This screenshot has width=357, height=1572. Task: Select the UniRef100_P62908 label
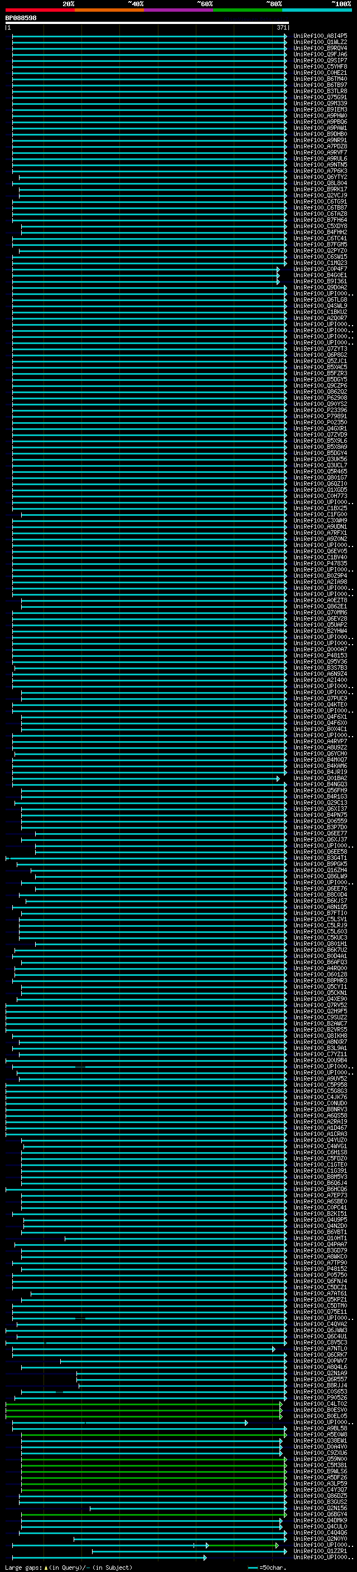(320, 398)
